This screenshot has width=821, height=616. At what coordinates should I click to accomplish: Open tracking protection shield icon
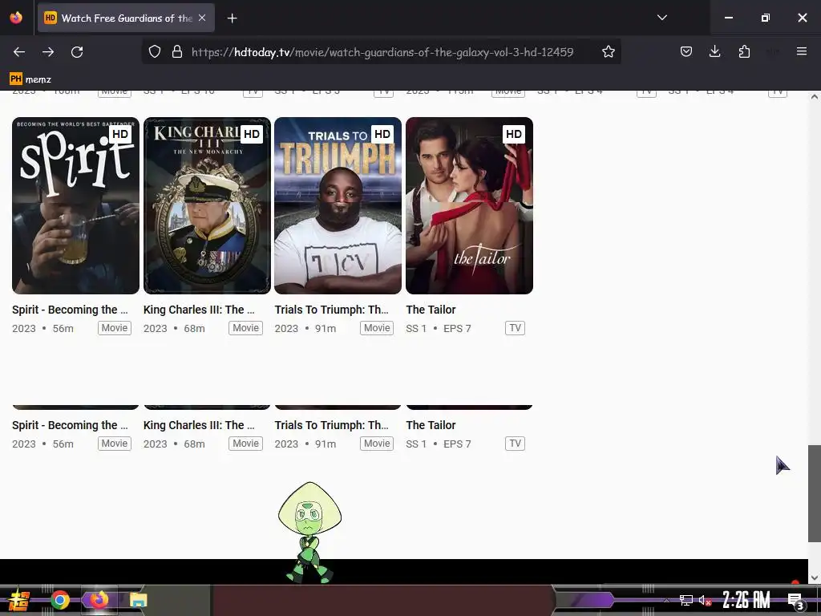pyautogui.click(x=155, y=52)
